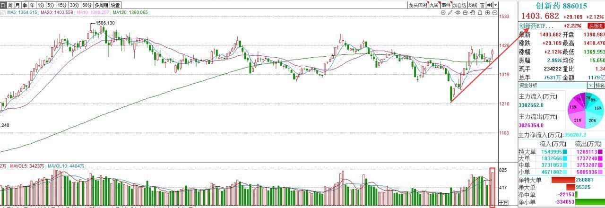
Task: Switch to daily 日 period tab
Action: (3, 5)
